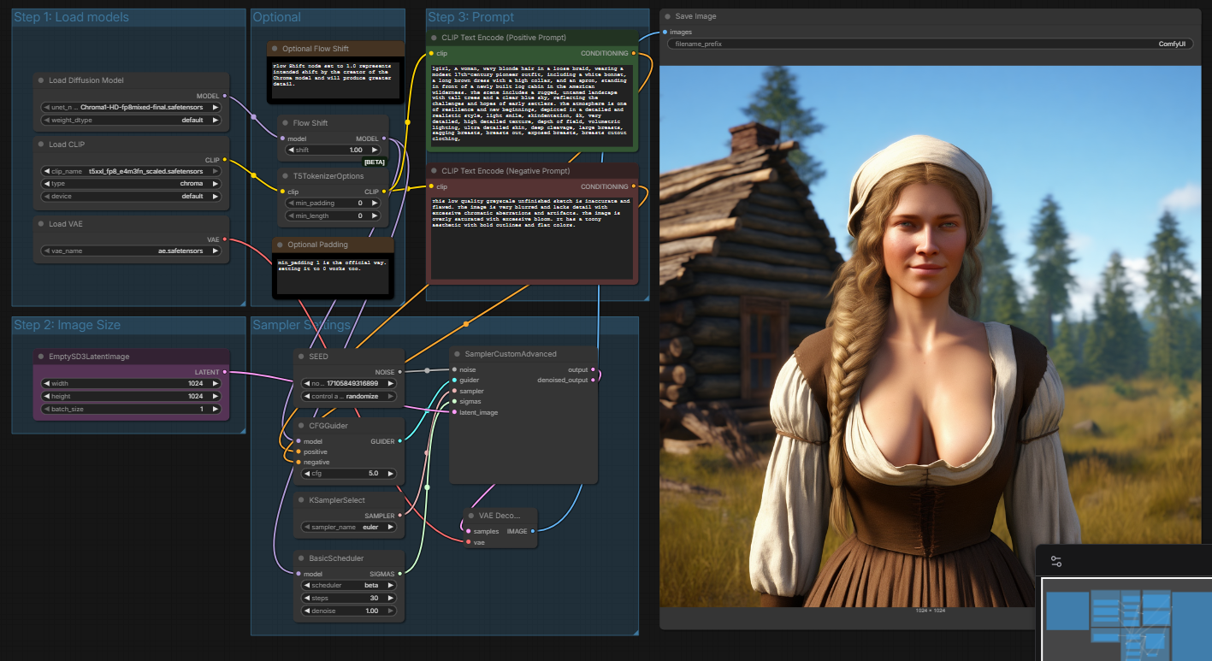The width and height of the screenshot is (1212, 661).
Task: Click the VAE output socket on Load VAE
Action: (x=224, y=239)
